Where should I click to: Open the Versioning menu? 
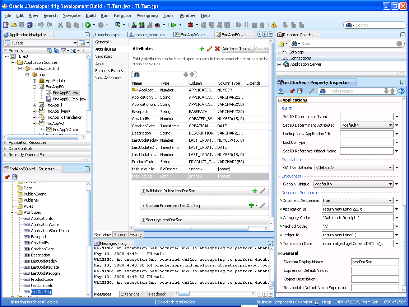[147, 15]
